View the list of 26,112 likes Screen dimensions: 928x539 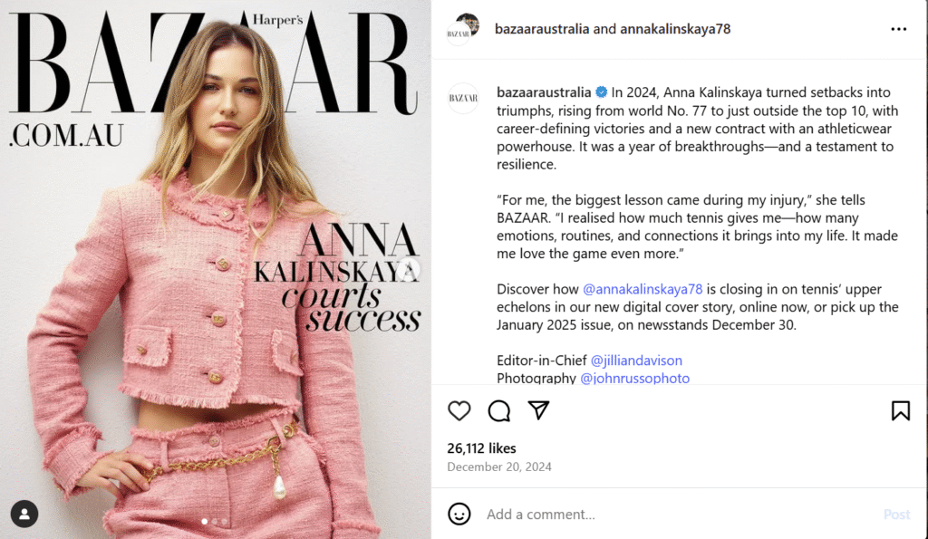coord(481,448)
